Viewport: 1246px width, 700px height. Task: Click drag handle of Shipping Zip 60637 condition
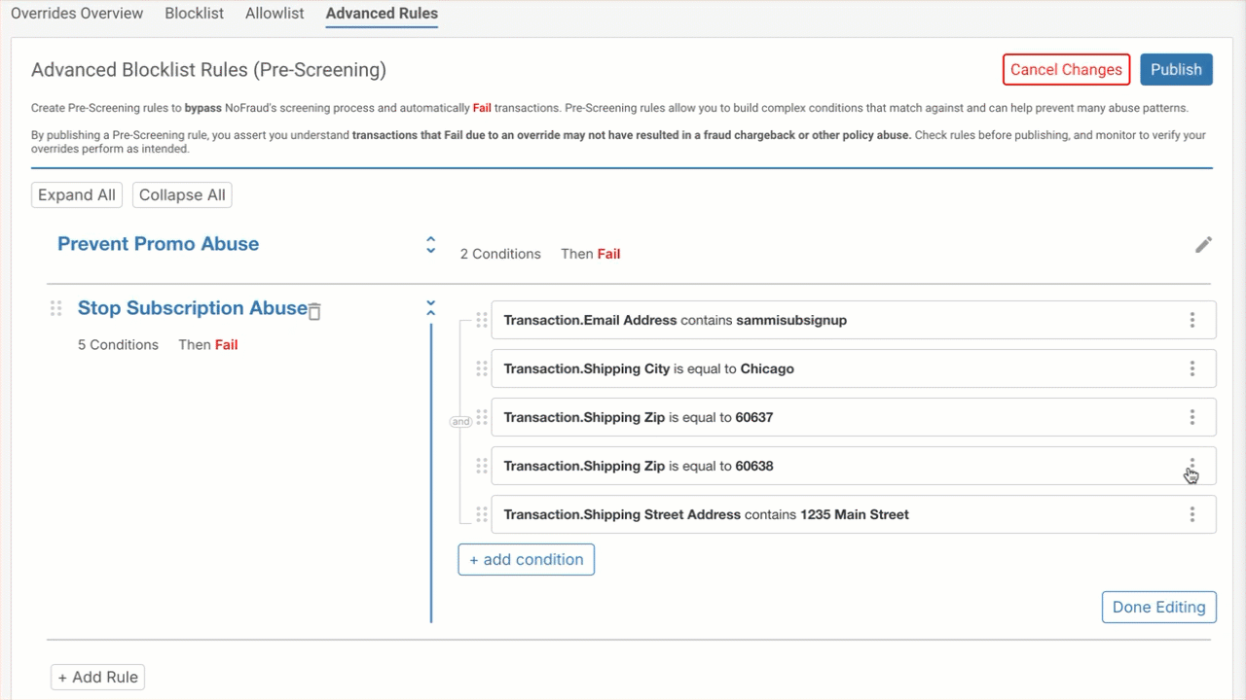(481, 417)
